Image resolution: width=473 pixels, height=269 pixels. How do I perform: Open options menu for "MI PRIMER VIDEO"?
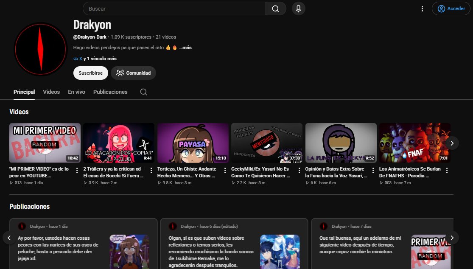pos(77,171)
